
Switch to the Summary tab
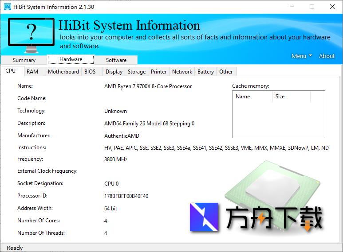pyautogui.click(x=24, y=60)
